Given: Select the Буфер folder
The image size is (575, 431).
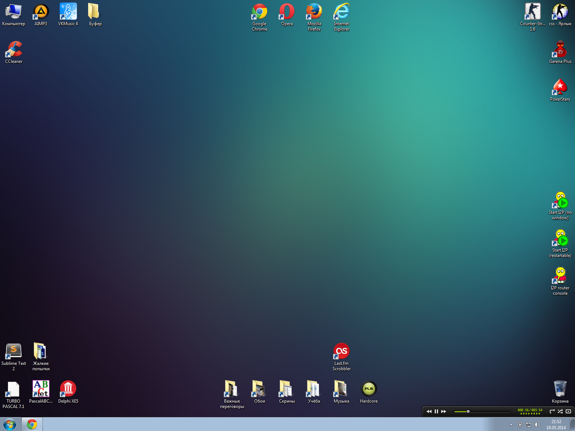Looking at the screenshot, I should (x=95, y=14).
